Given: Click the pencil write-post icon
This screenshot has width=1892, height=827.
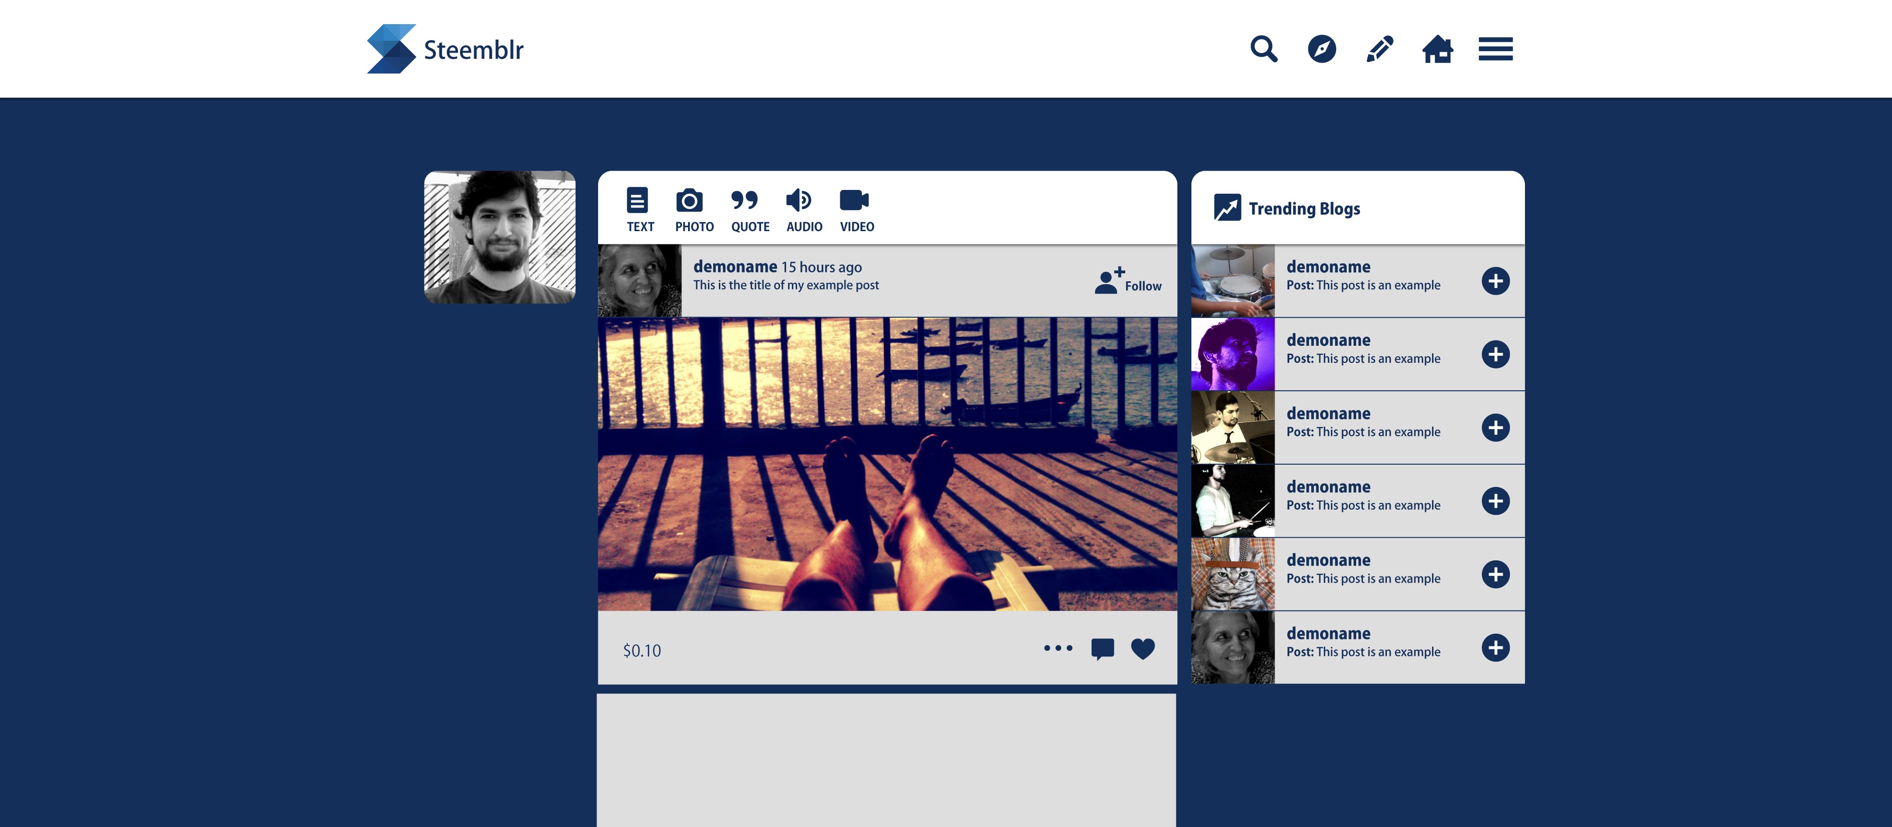Looking at the screenshot, I should point(1379,49).
